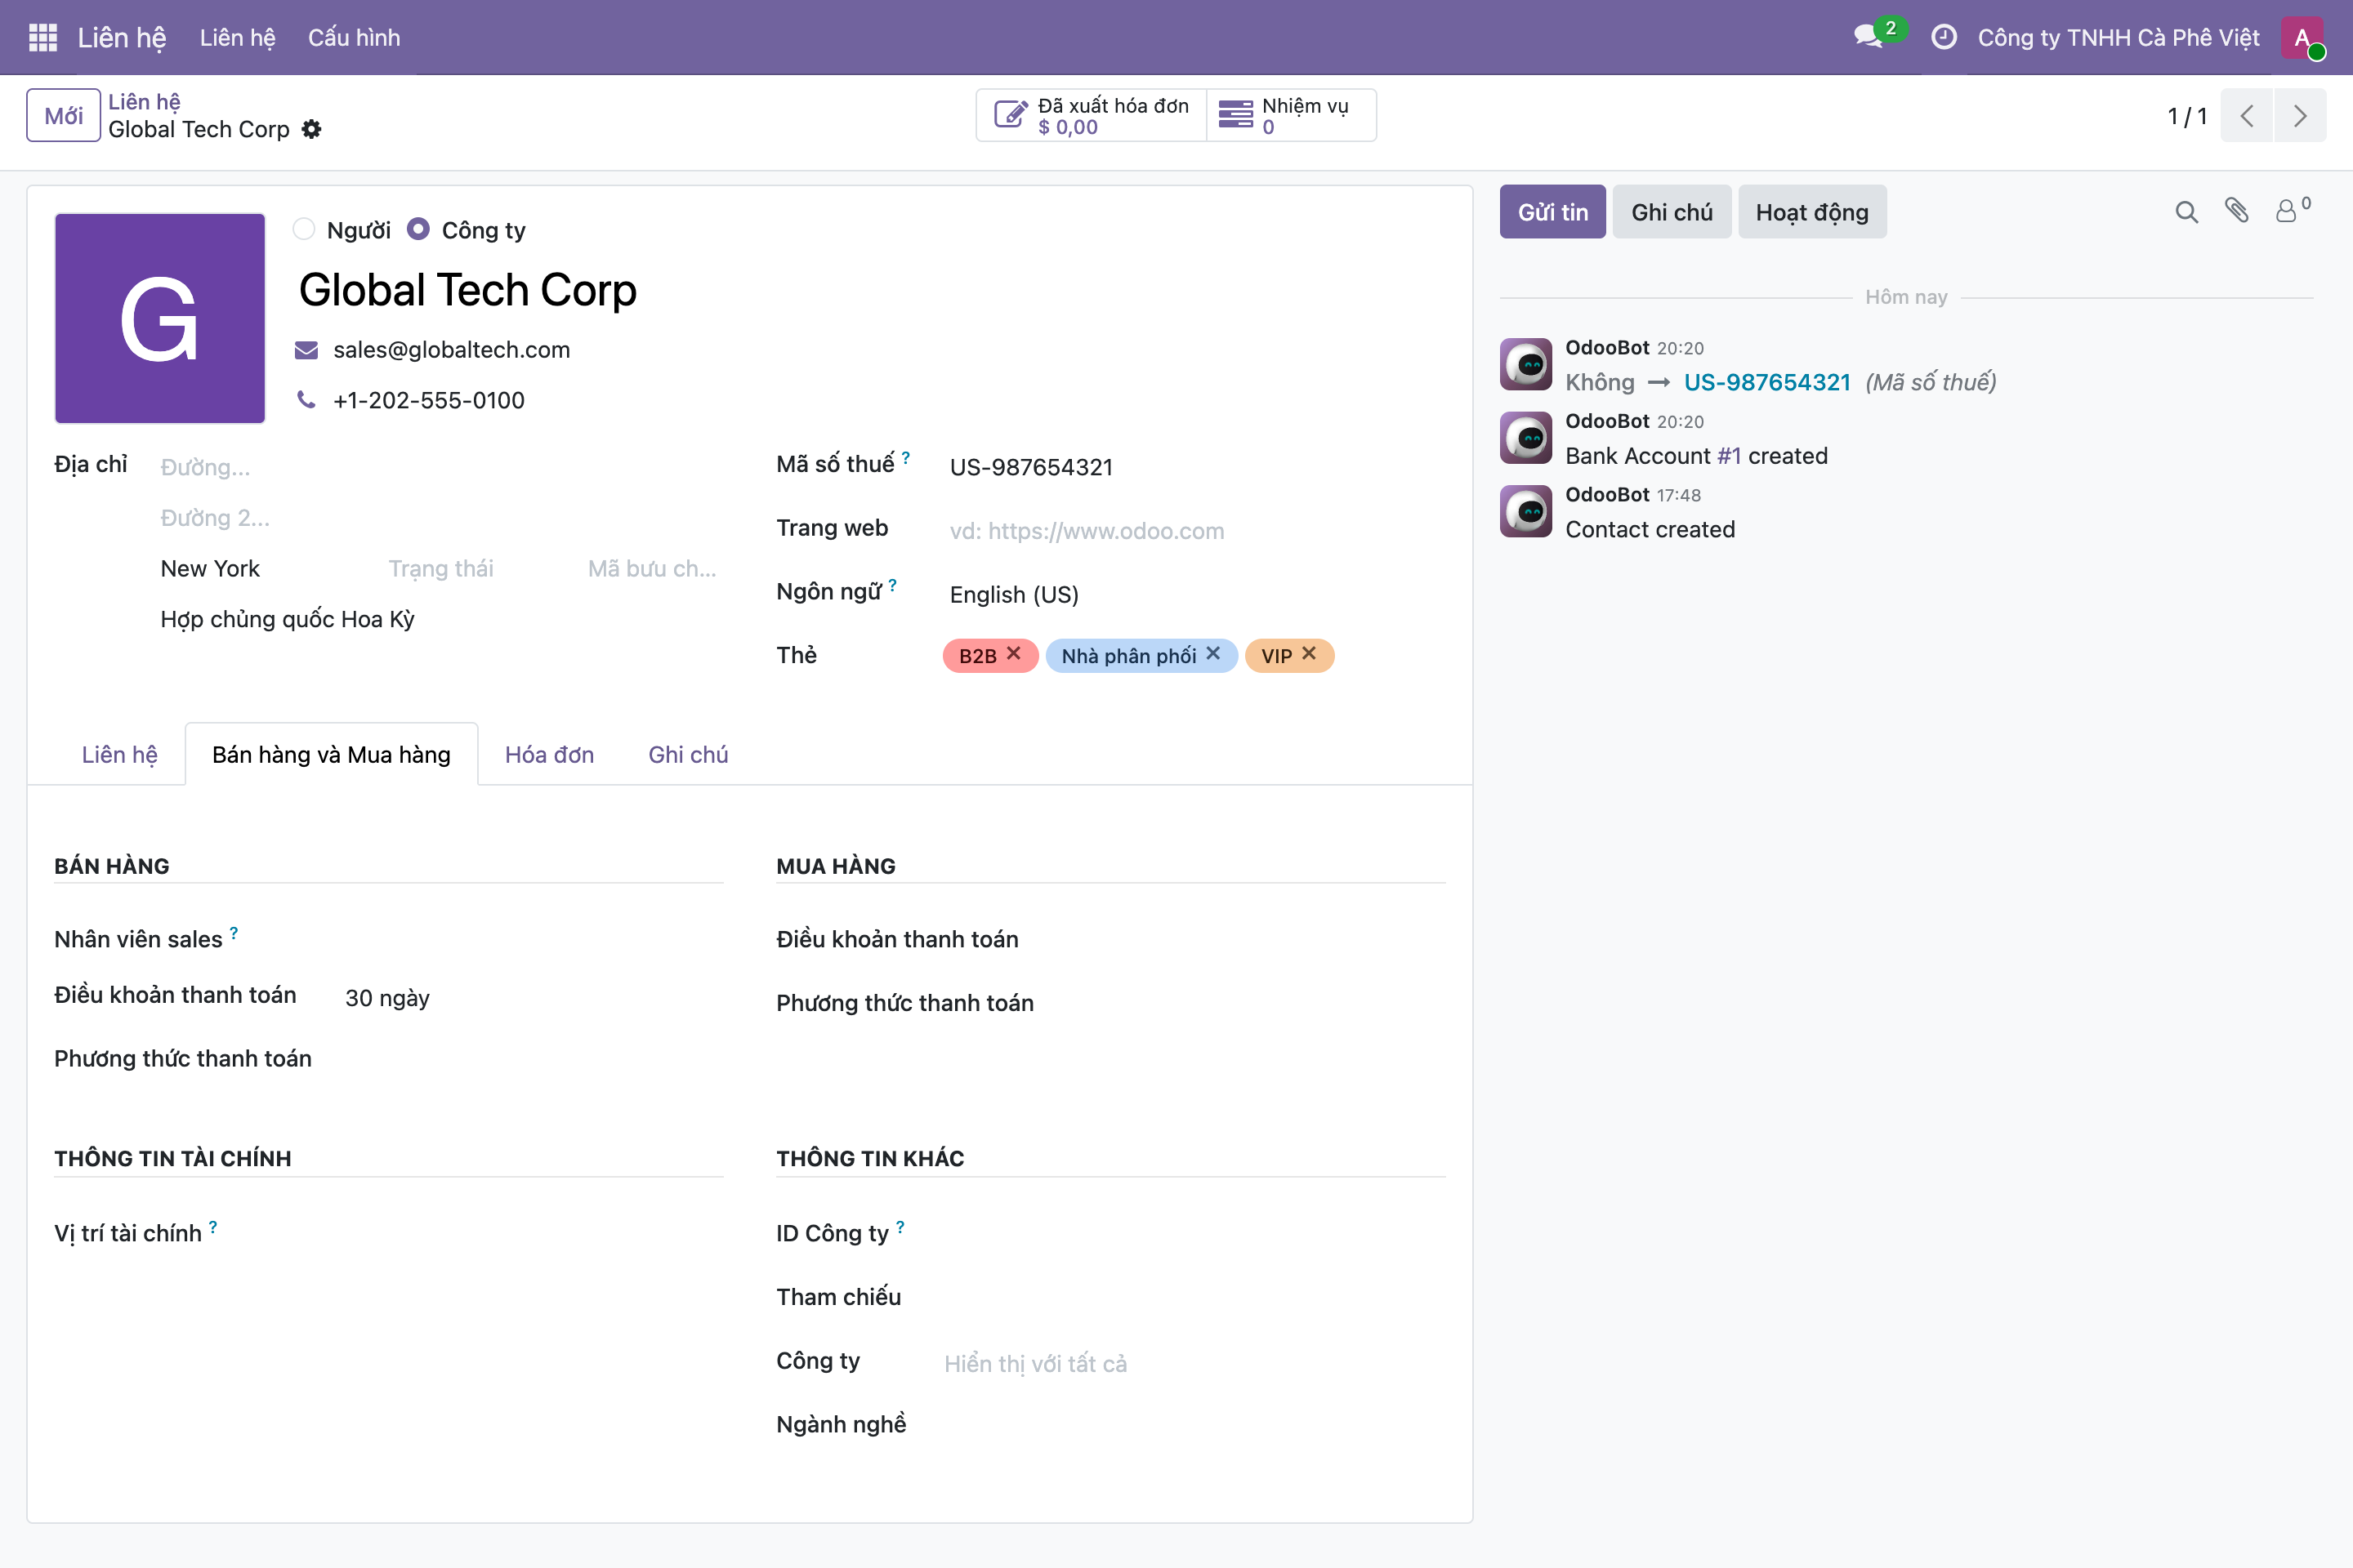Open the Bank Account #1 link
The height and width of the screenshot is (1568, 2353).
(1730, 456)
